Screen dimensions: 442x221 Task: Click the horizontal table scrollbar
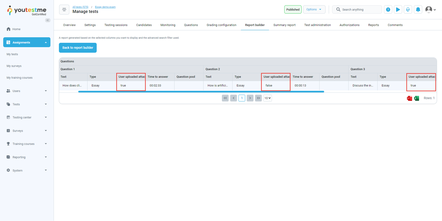point(201,92)
